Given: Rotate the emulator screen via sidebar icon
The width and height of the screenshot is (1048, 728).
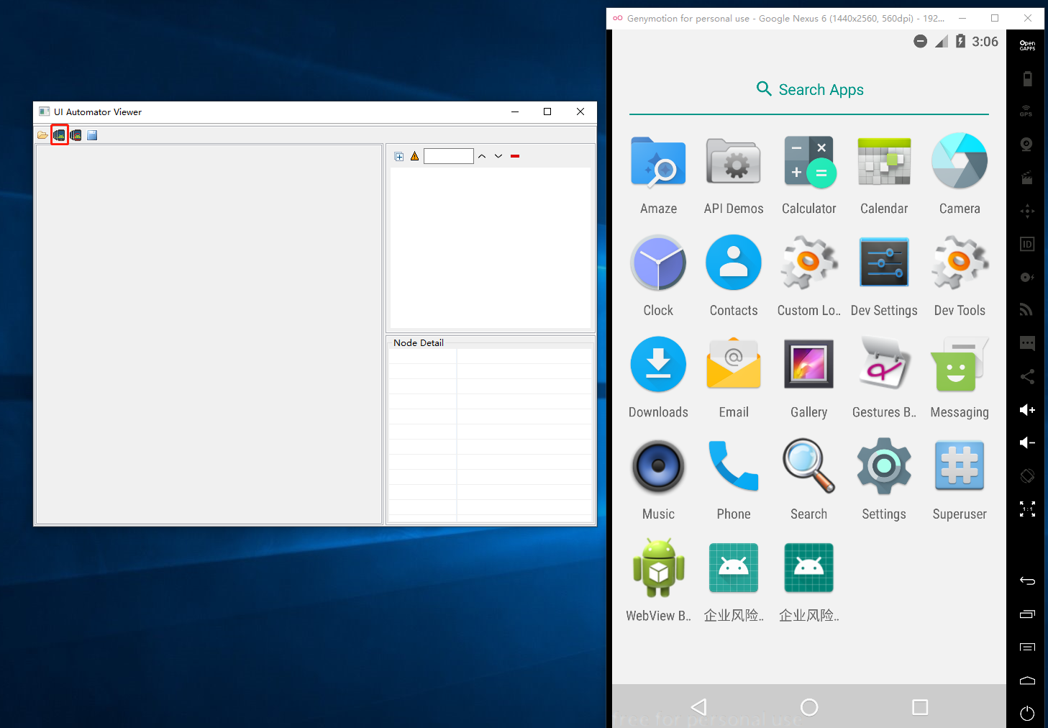Looking at the screenshot, I should 1027,476.
